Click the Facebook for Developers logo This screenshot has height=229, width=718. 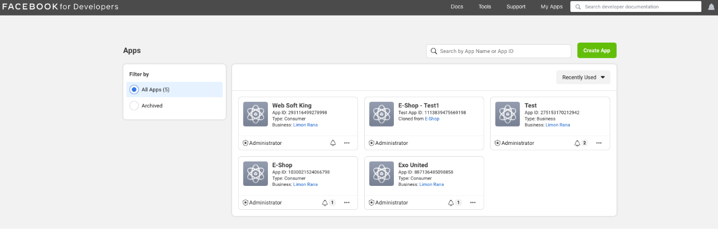[x=60, y=7]
